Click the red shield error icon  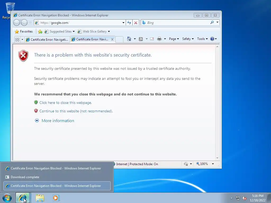[23, 56]
